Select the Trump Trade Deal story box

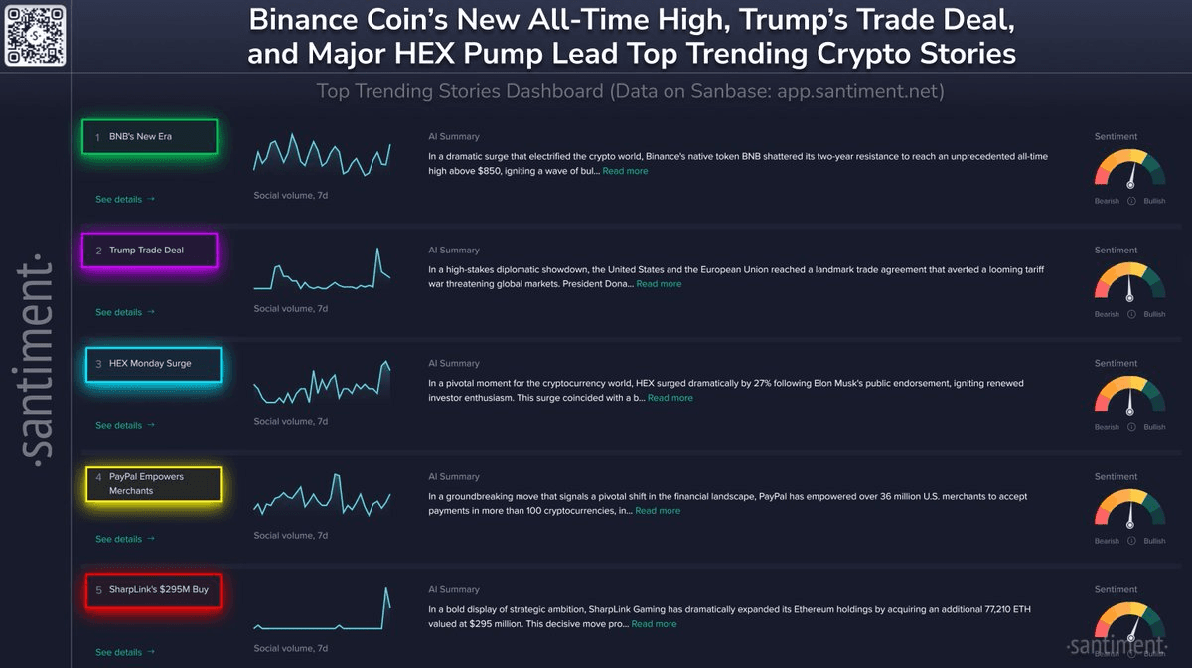point(150,250)
